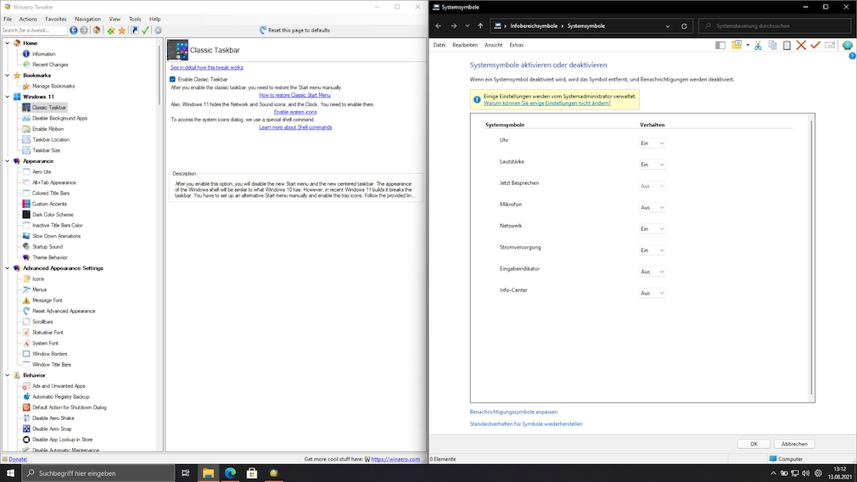
Task: Open the Bearbeiten menu in Systemsymbole
Action: [x=465, y=45]
